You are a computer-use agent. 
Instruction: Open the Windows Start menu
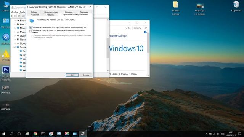tap(4, 134)
